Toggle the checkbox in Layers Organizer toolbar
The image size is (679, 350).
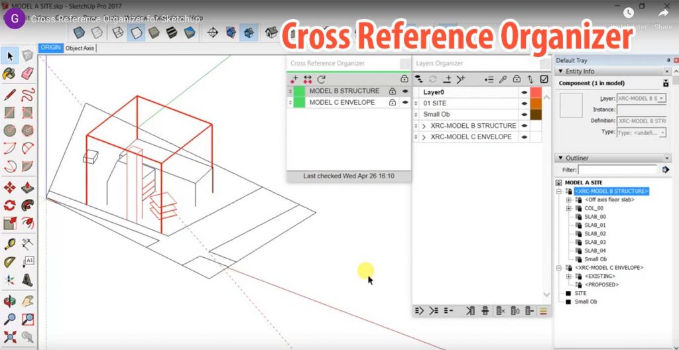[x=544, y=79]
